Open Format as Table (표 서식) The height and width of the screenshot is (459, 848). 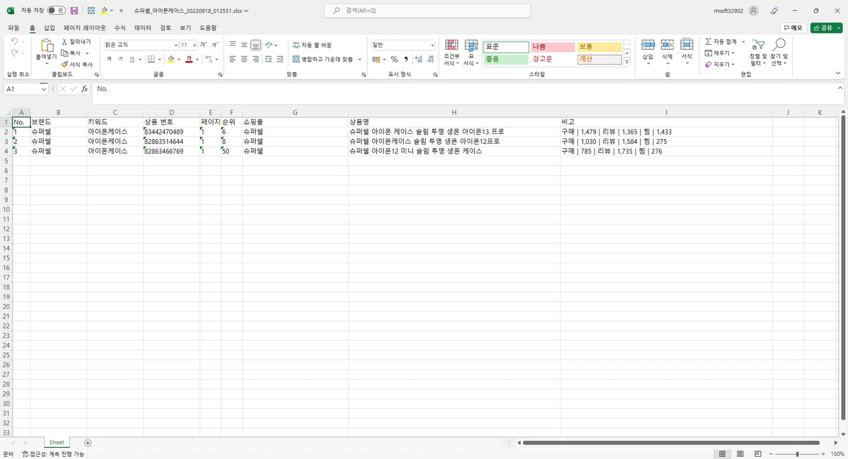pos(471,53)
